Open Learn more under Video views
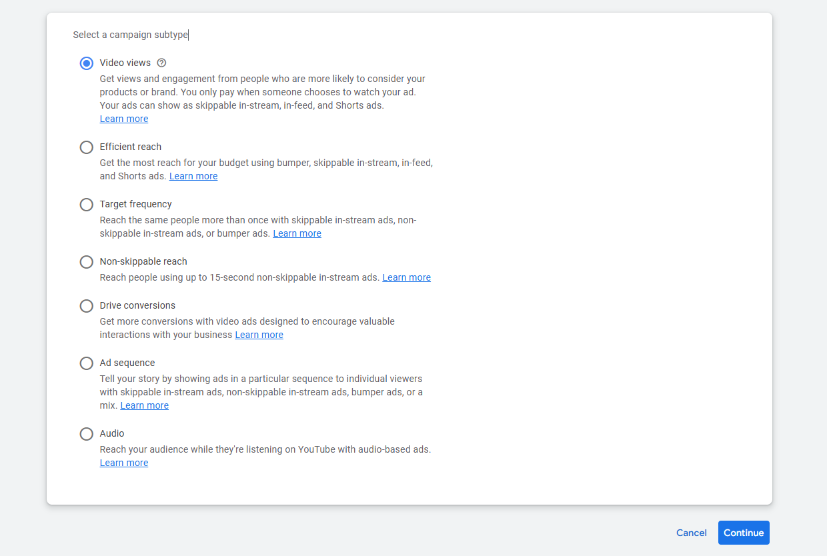 [x=124, y=119]
